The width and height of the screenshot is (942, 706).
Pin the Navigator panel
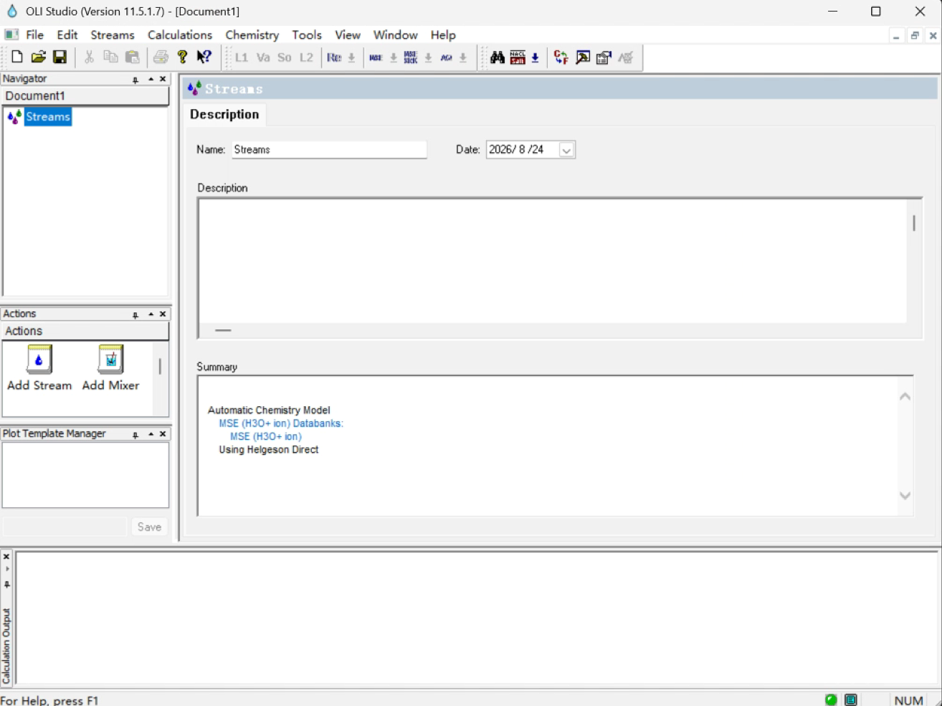tap(135, 80)
